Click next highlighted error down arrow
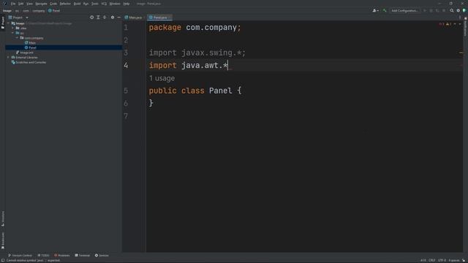Screen dimensions: 468x263 coord(460,24)
